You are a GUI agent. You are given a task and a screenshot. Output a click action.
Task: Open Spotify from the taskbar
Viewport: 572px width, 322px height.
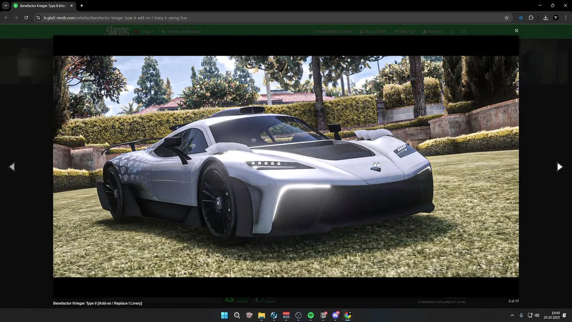tap(311, 315)
